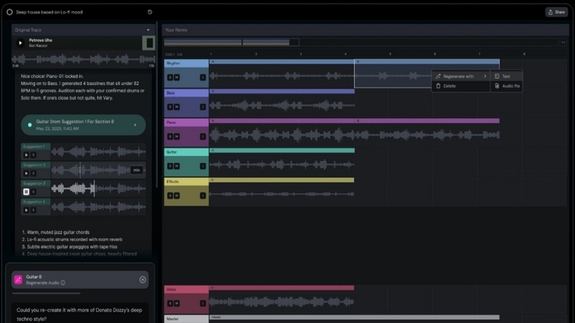Open the Effects track options icon
Viewport: 575px width, 323px height.
pos(203,196)
